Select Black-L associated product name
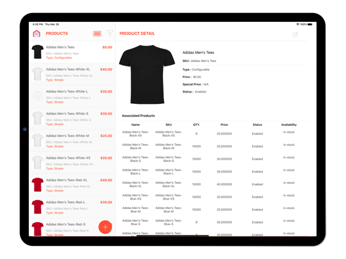Image resolution: width=346 pixels, height=259 pixels. (x=135, y=172)
